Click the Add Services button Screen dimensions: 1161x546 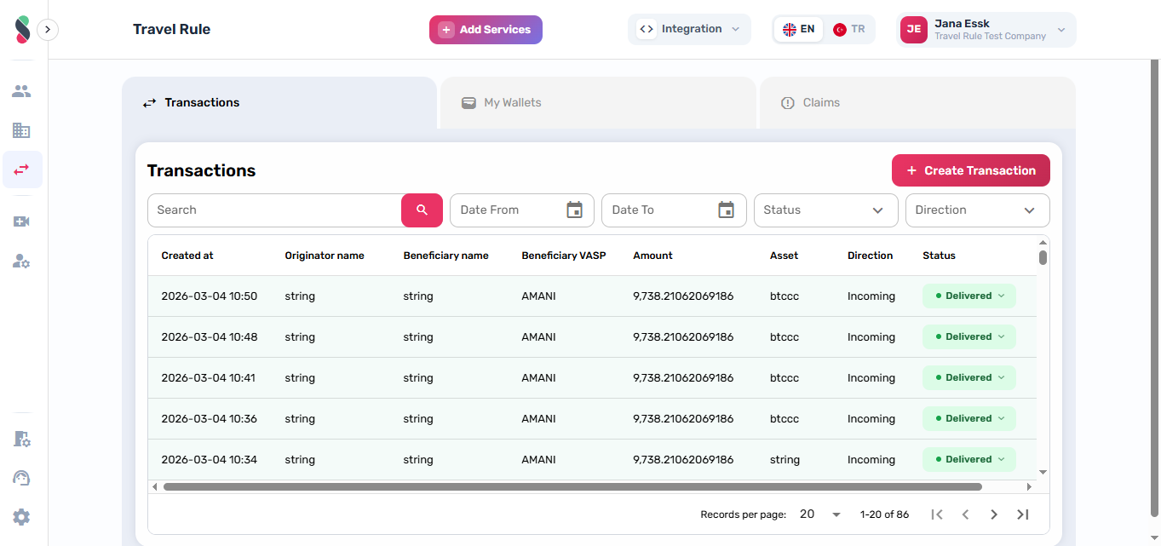(x=486, y=30)
